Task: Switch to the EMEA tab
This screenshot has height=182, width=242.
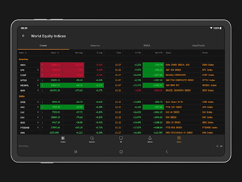Action: pyautogui.click(x=147, y=45)
